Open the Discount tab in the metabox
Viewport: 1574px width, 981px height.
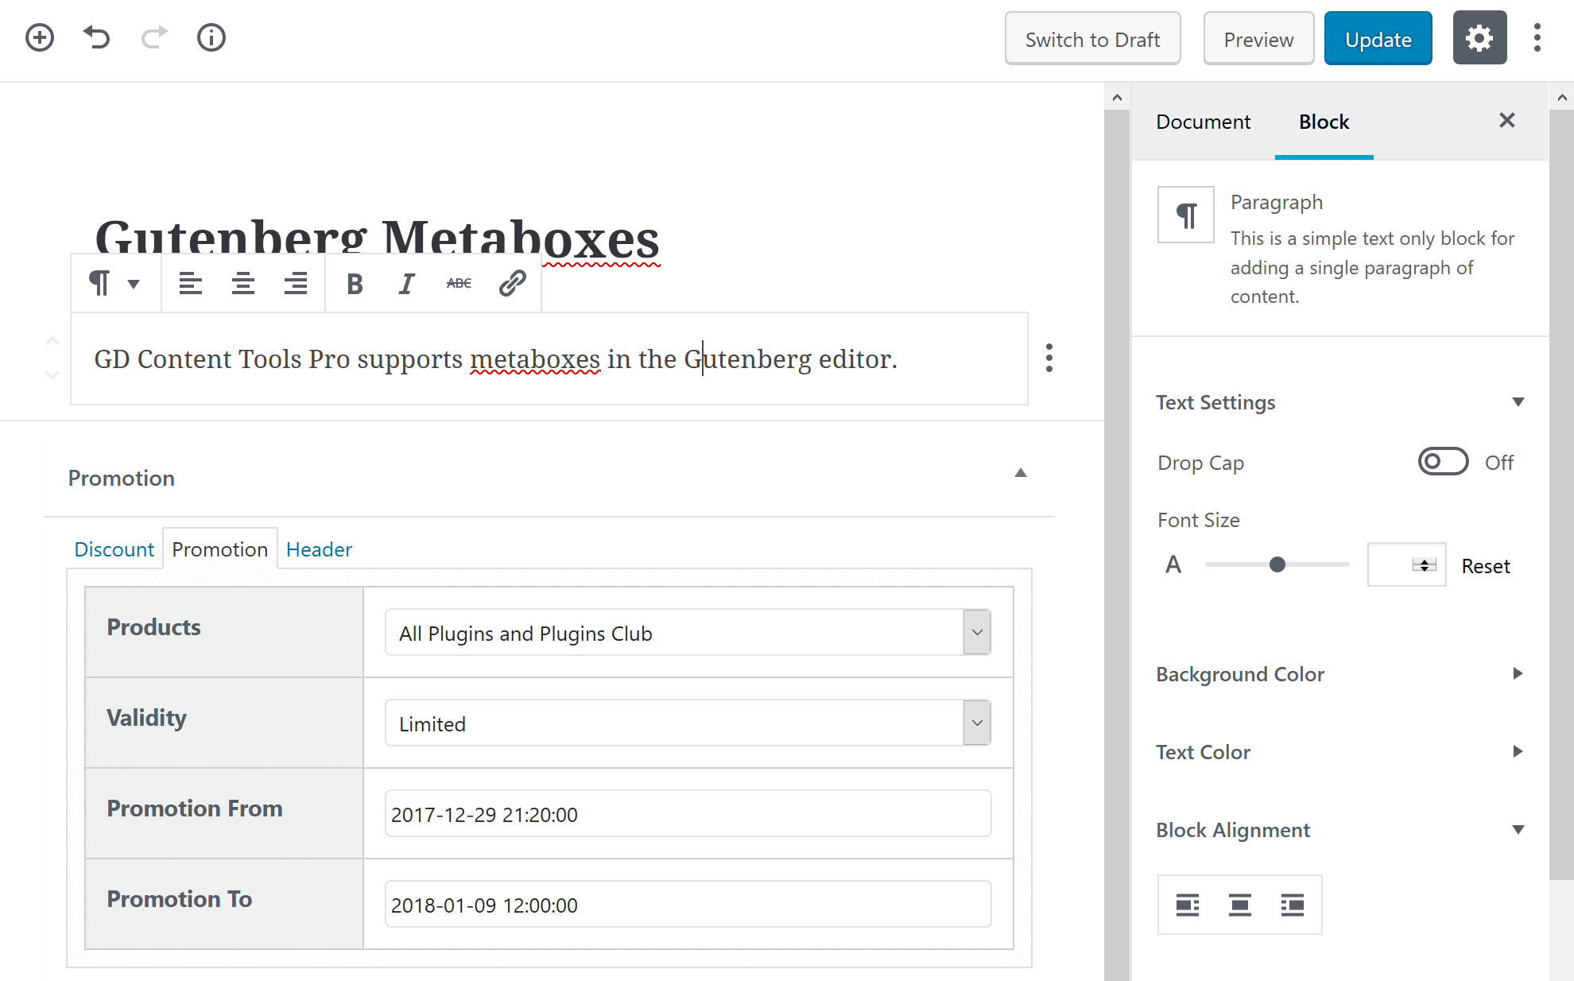(114, 549)
